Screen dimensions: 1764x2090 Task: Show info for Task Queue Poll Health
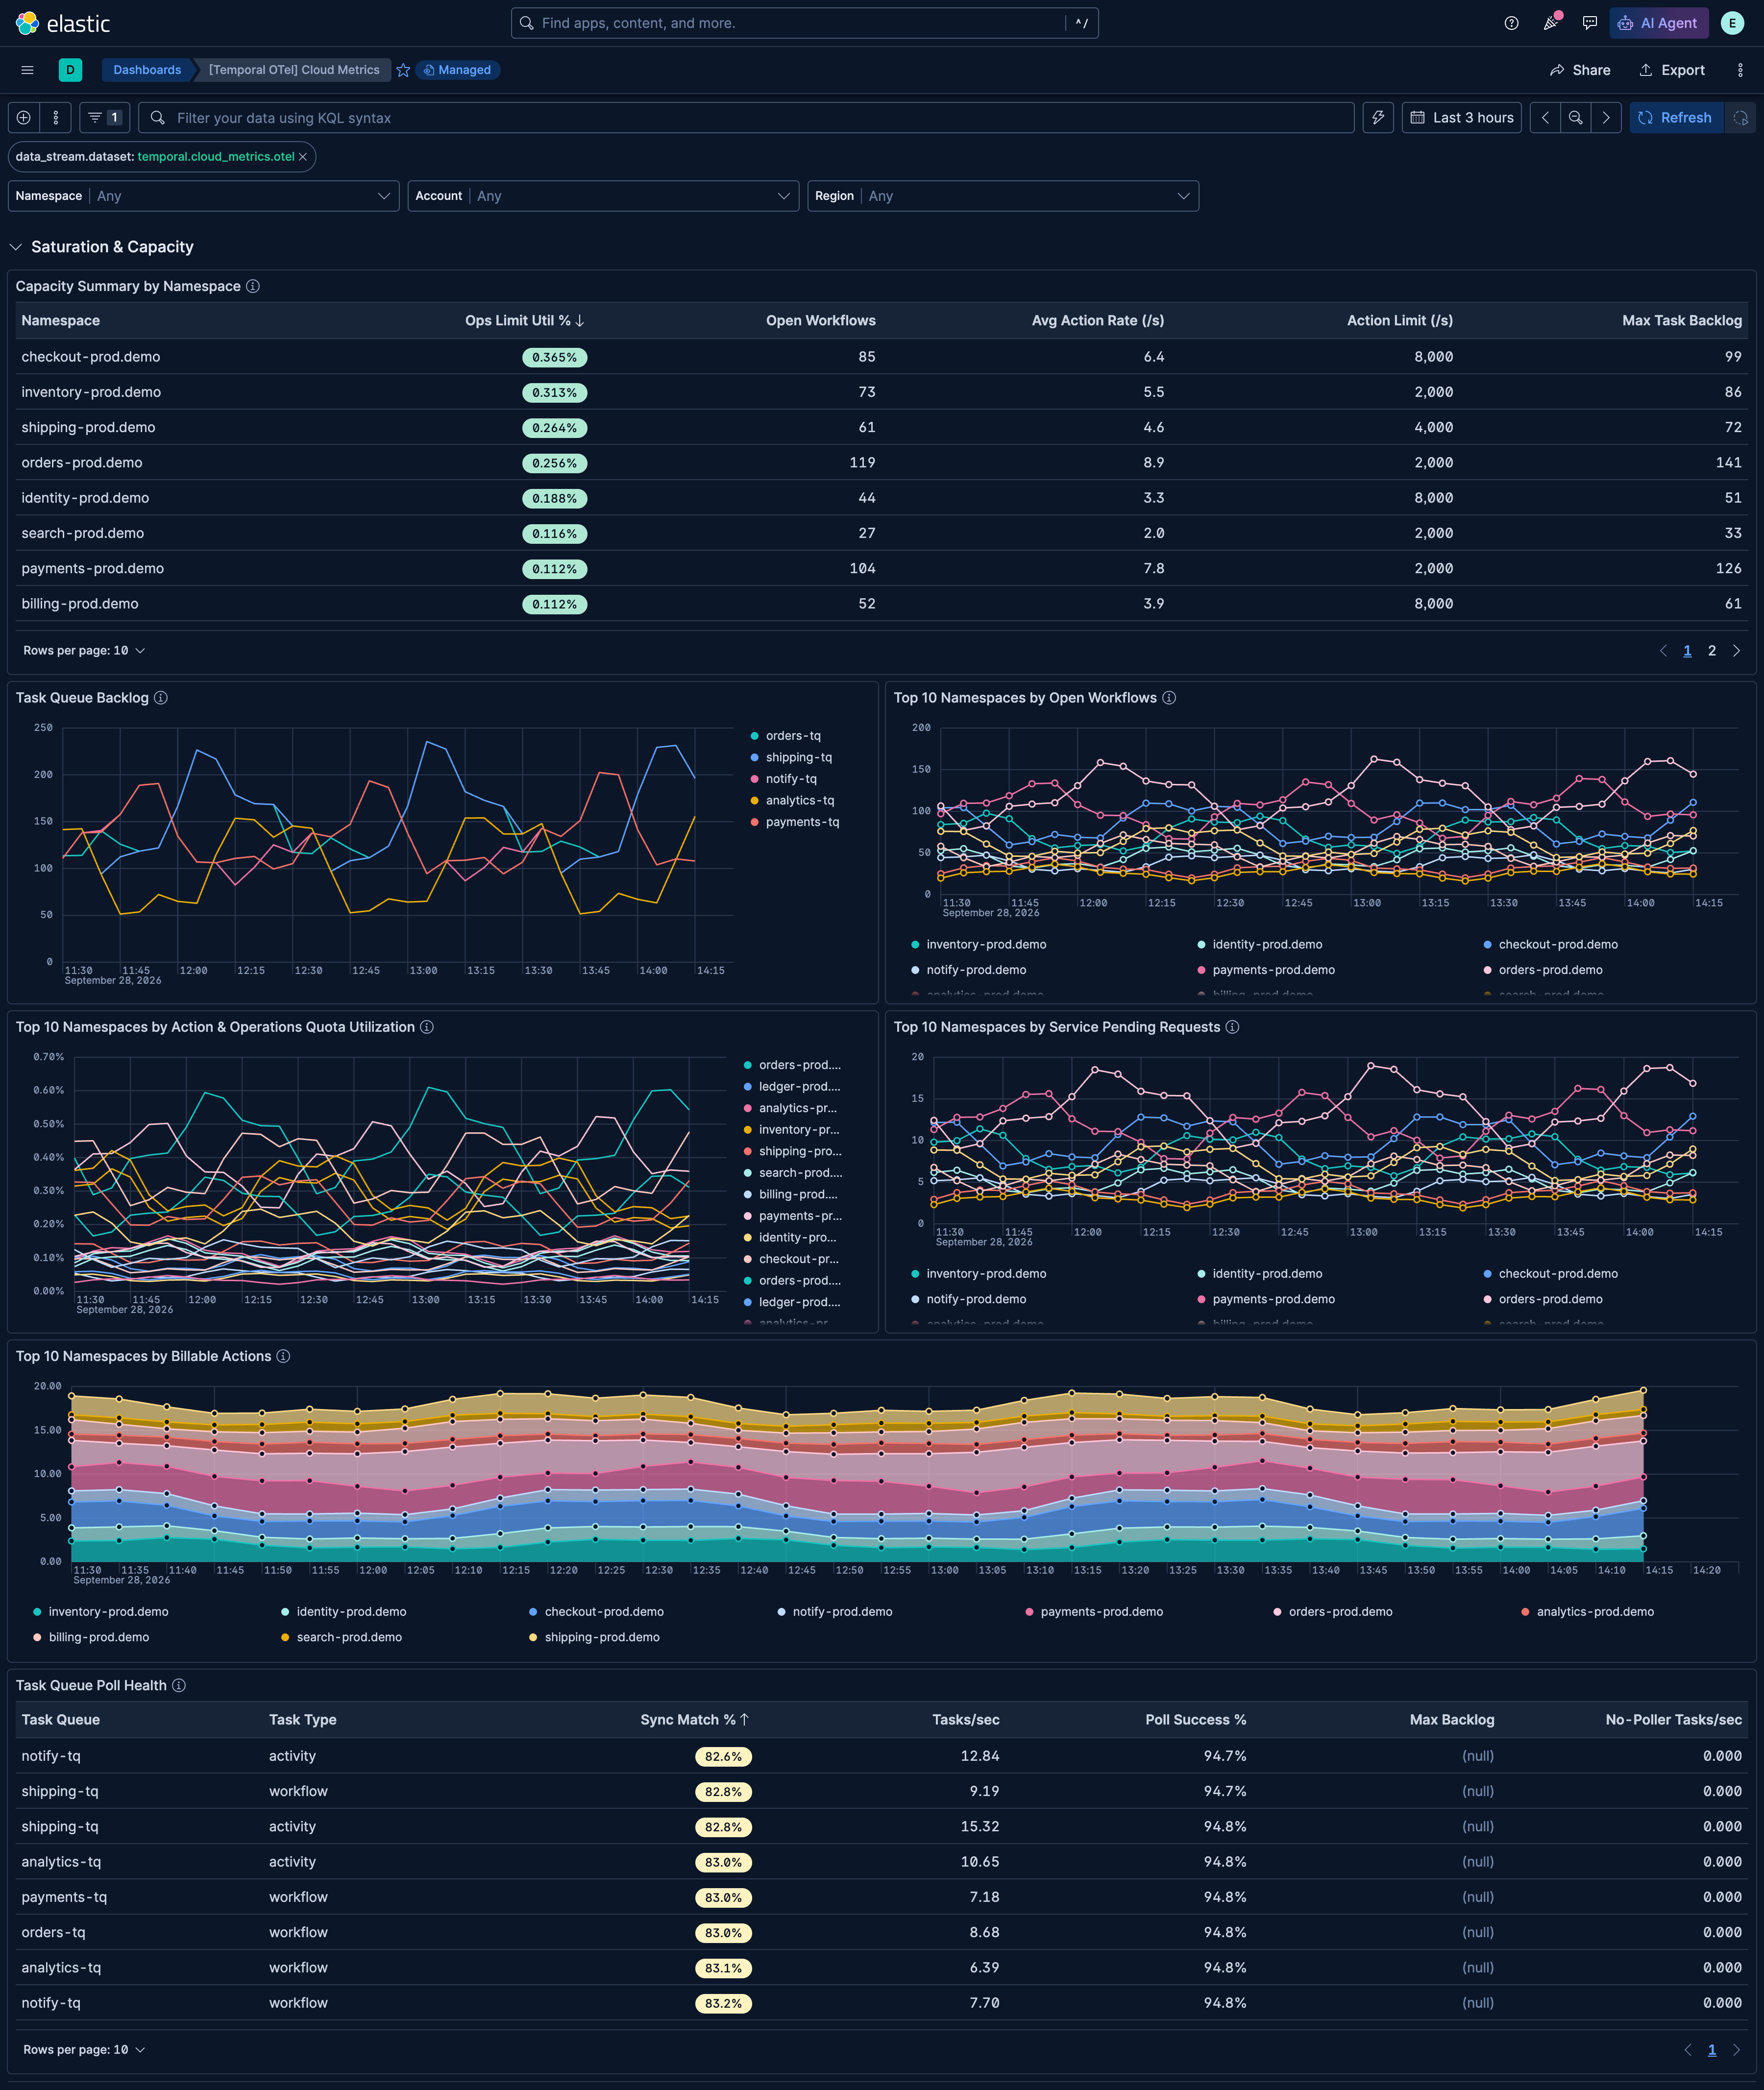point(179,1686)
